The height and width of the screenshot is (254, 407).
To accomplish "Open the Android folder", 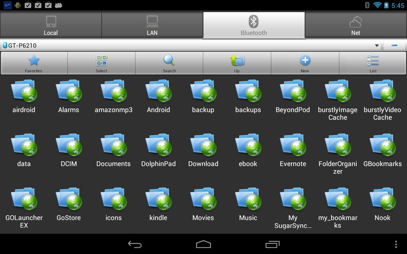I will click(x=158, y=96).
